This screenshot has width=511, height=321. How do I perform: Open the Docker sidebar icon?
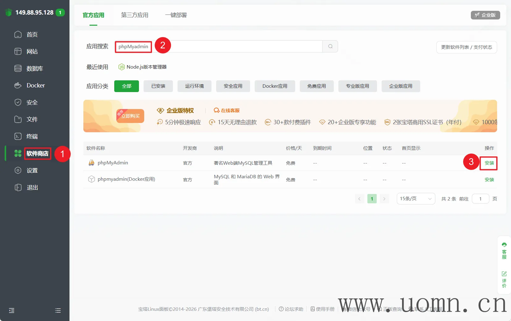point(18,85)
